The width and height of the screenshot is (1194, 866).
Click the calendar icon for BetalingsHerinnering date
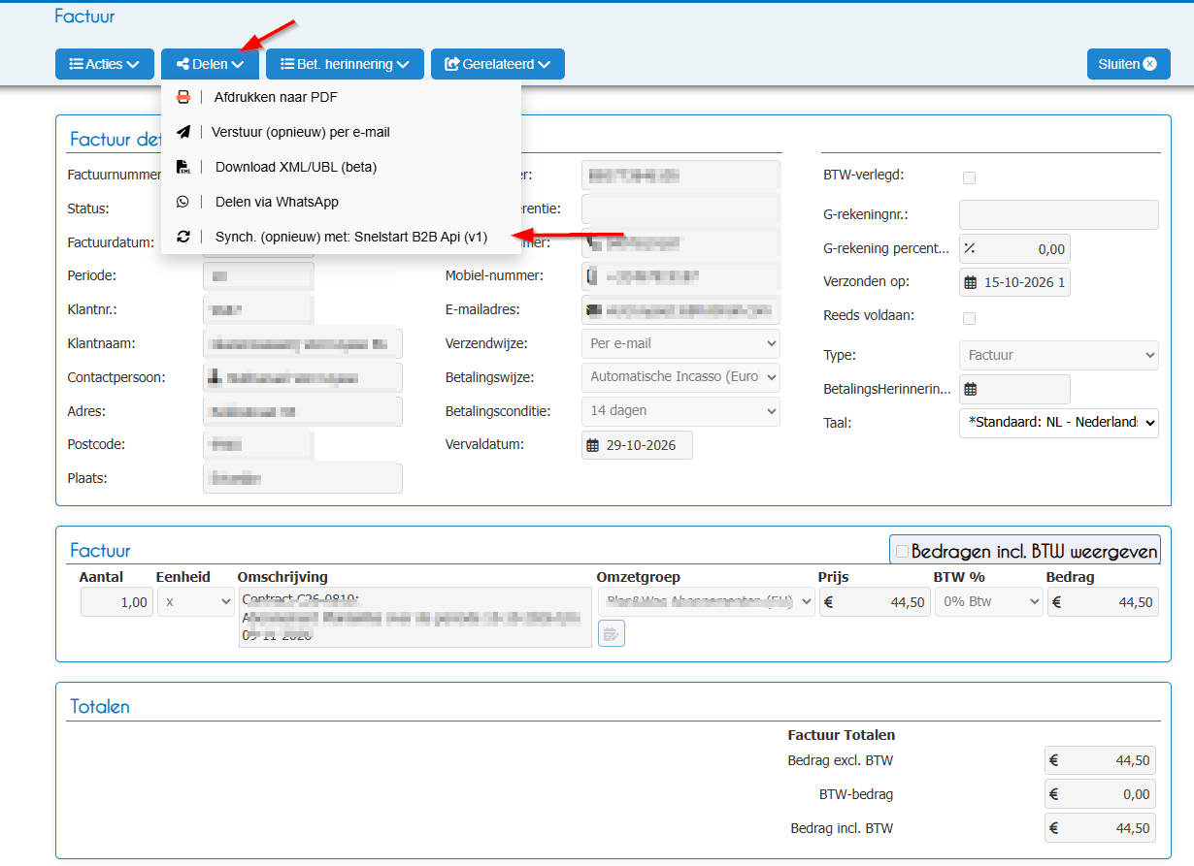coord(970,389)
